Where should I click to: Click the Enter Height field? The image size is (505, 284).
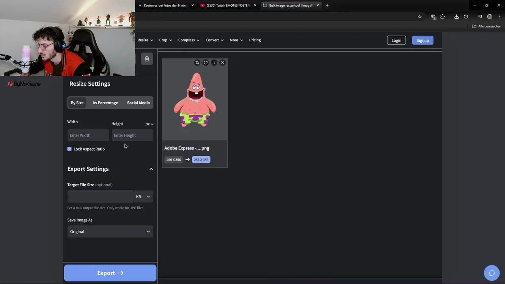coord(132,135)
